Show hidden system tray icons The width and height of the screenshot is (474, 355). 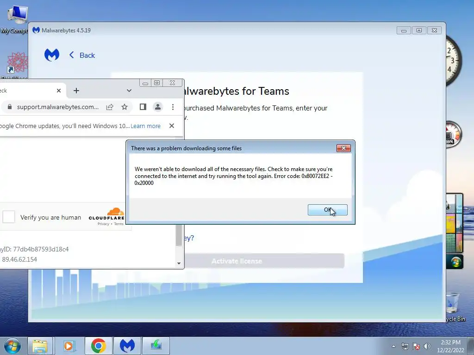[x=393, y=346]
